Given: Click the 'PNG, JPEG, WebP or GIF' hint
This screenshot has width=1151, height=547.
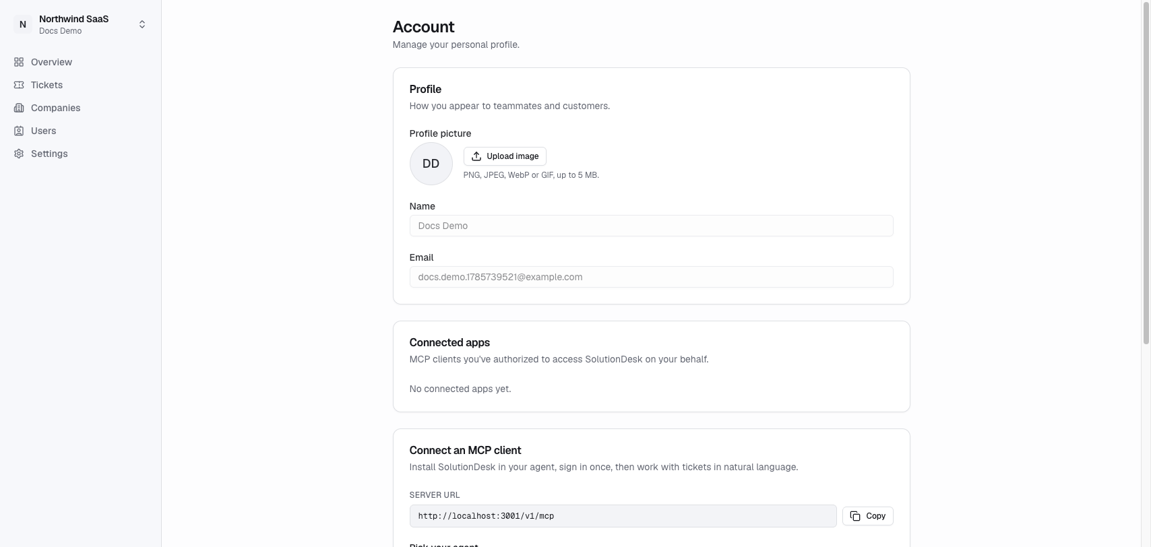Looking at the screenshot, I should [x=531, y=175].
